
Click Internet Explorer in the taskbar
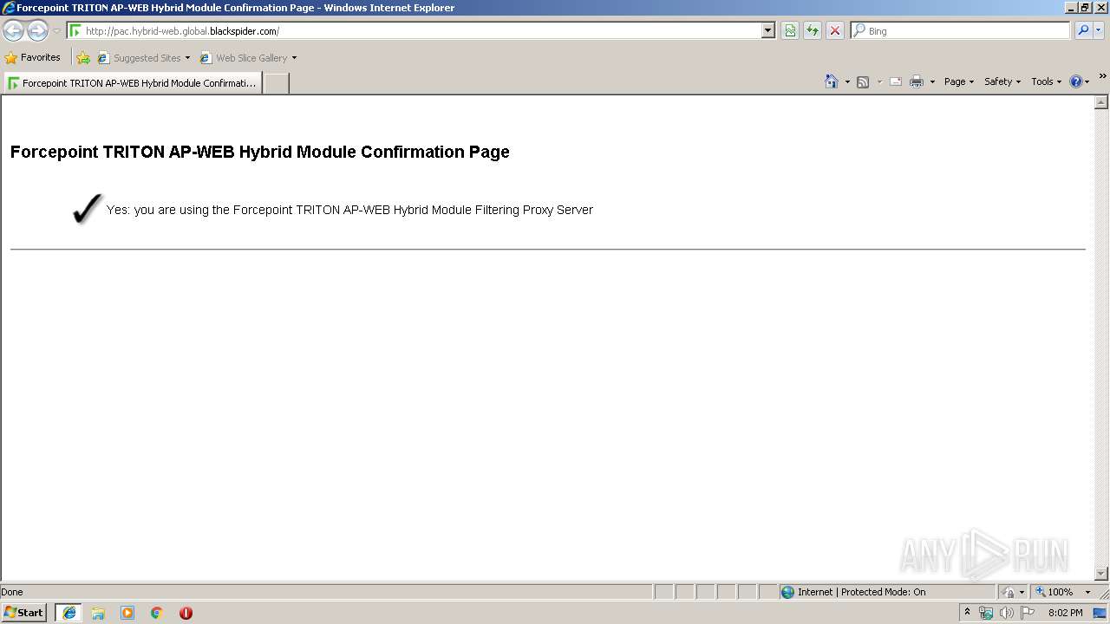69,613
